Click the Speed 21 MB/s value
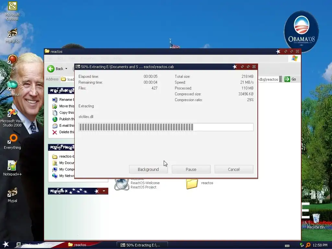Viewport: 332px width, 249px height. [x=247, y=82]
